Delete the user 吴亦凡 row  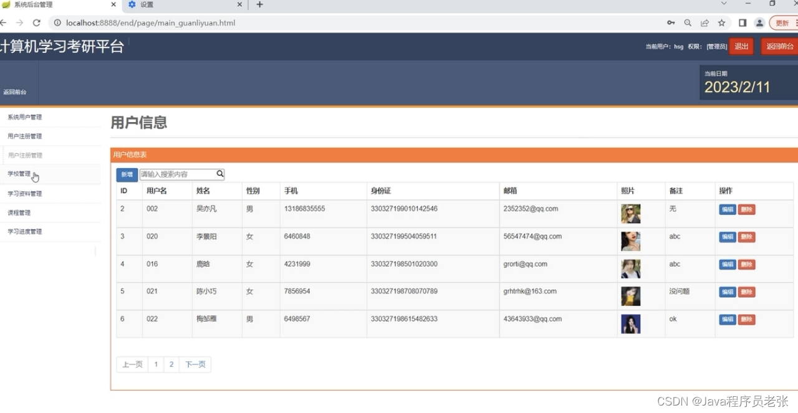click(746, 210)
